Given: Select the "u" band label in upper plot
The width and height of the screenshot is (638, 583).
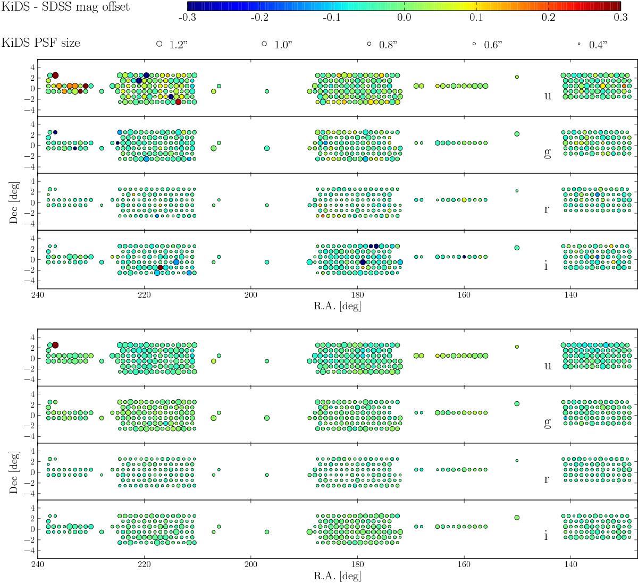Looking at the screenshot, I should (x=547, y=96).
